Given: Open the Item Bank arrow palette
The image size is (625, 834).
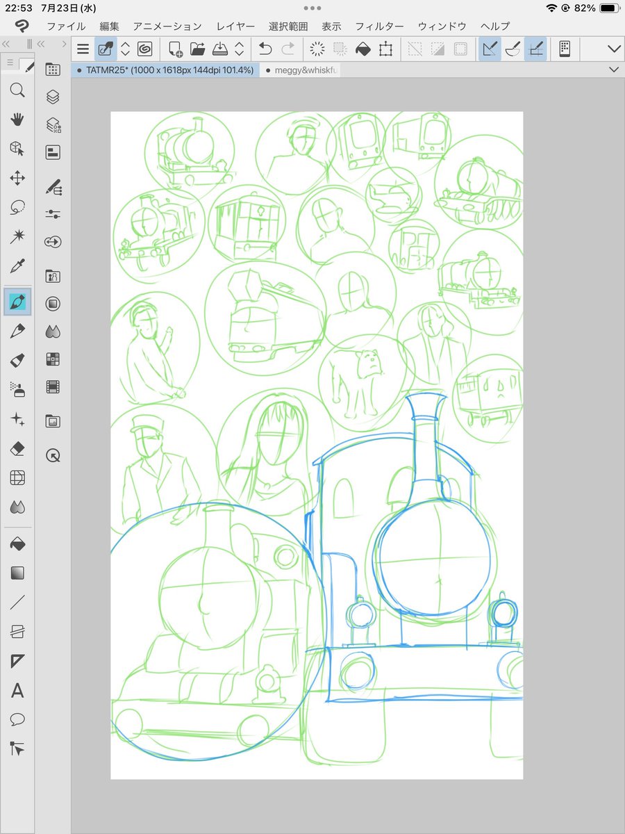Looking at the screenshot, I should click(x=52, y=455).
